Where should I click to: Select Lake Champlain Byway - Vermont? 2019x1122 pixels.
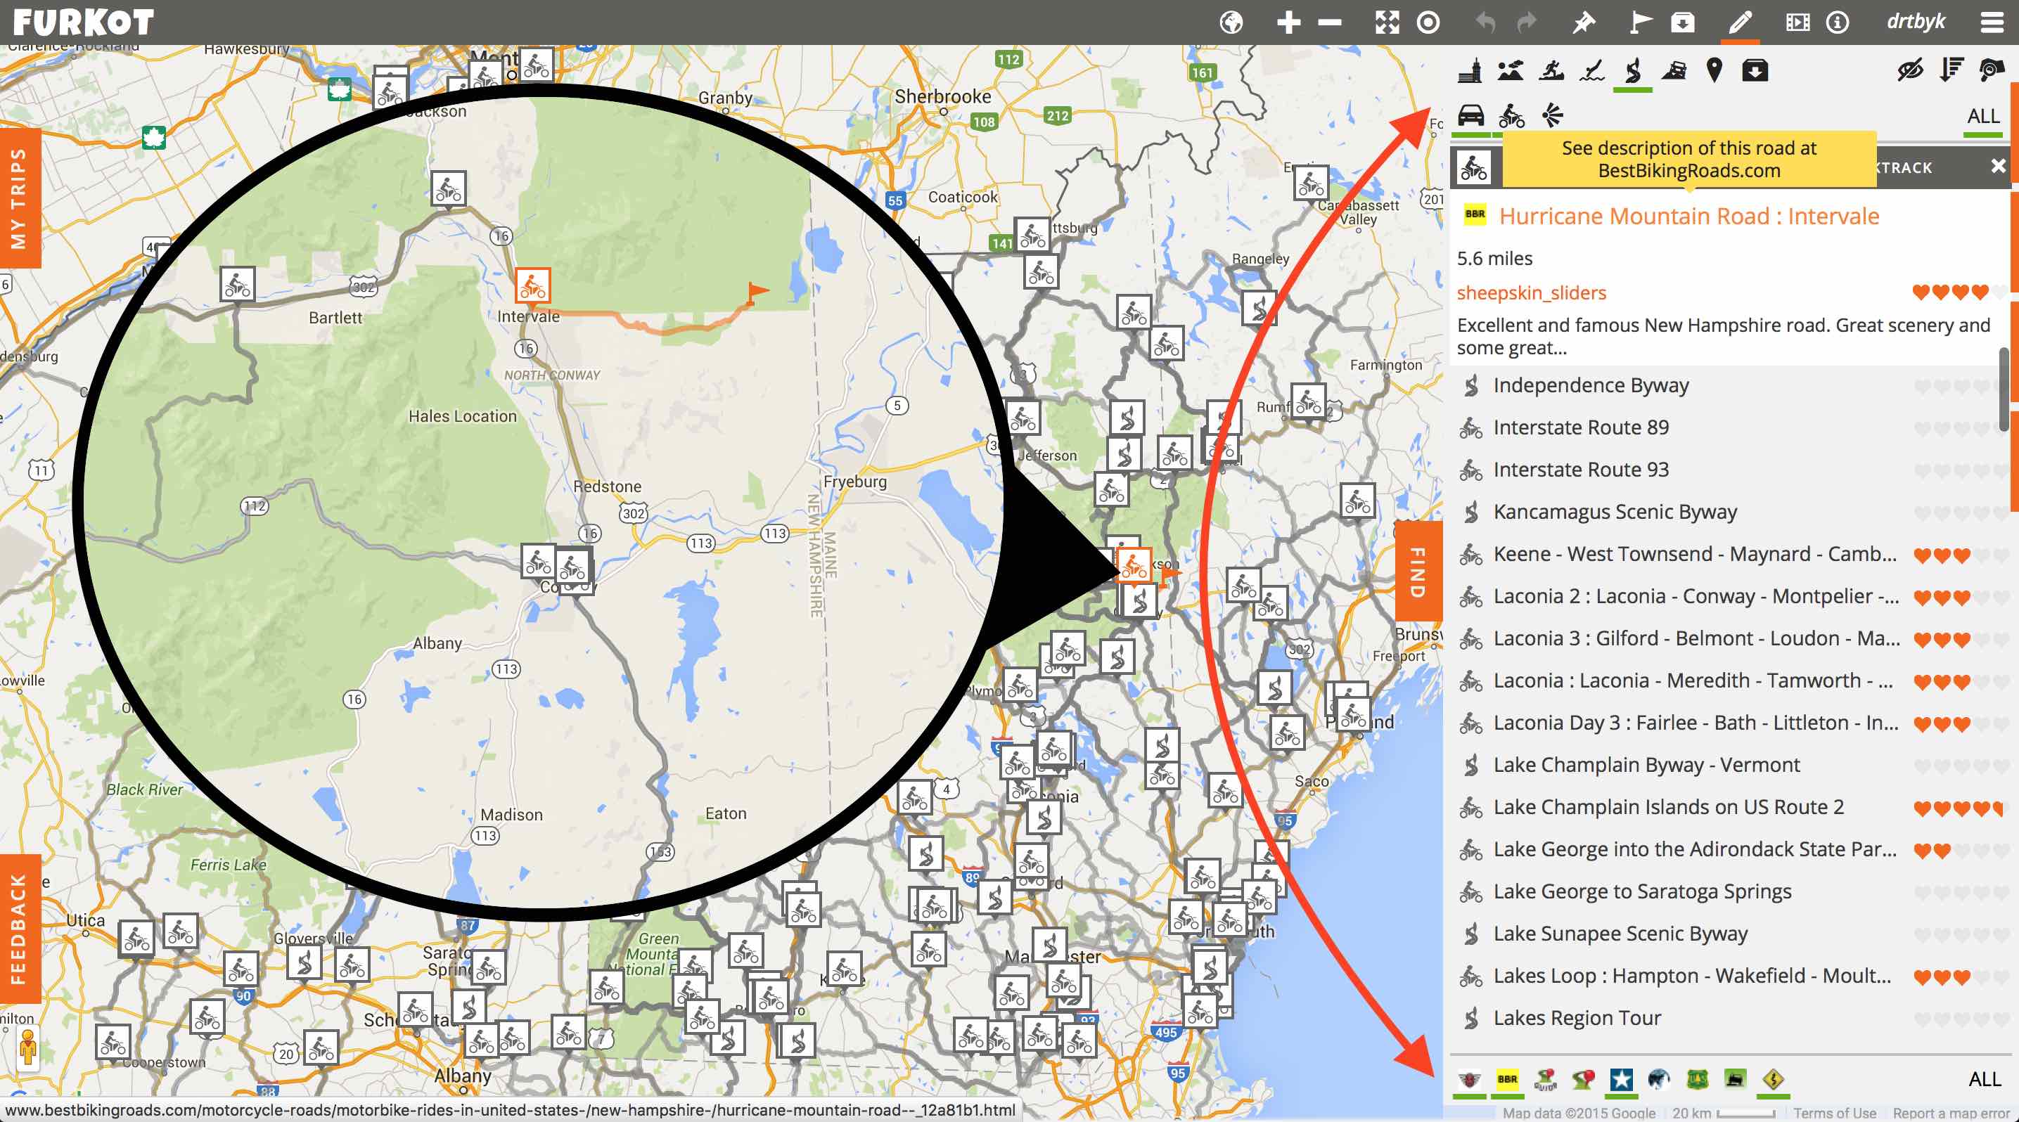[x=1646, y=765]
